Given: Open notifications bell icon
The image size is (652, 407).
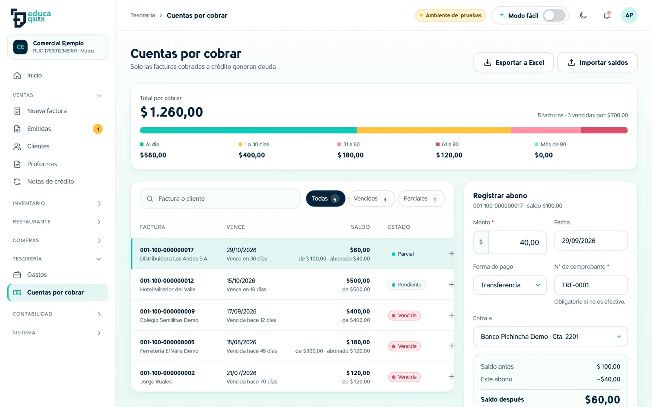Looking at the screenshot, I should point(606,15).
